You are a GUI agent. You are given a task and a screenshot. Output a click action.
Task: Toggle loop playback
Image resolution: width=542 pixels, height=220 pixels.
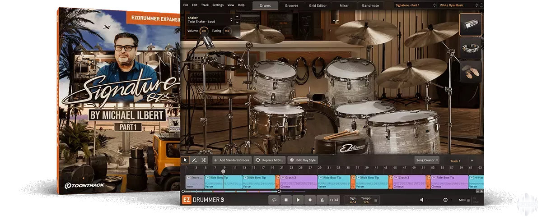pyautogui.click(x=274, y=200)
